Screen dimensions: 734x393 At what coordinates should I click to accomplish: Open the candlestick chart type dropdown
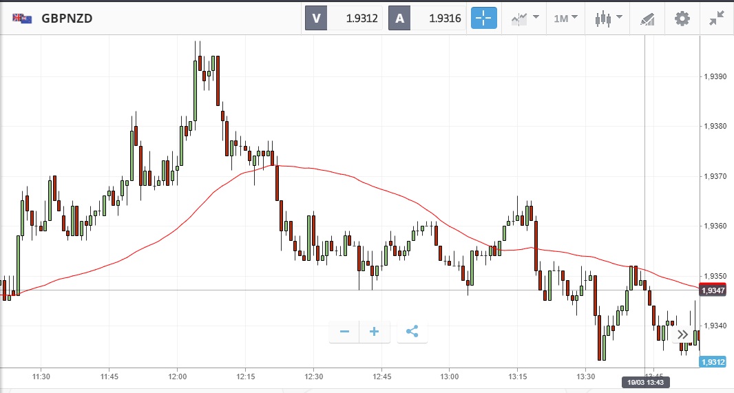click(608, 18)
